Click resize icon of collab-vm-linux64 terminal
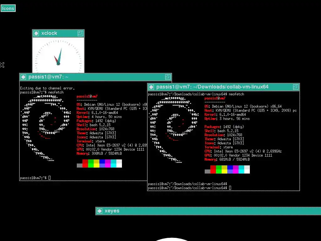321x241 pixels. (296, 87)
